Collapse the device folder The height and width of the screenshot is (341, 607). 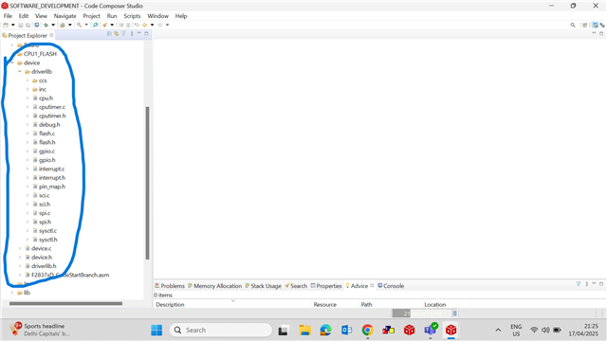pyautogui.click(x=12, y=63)
